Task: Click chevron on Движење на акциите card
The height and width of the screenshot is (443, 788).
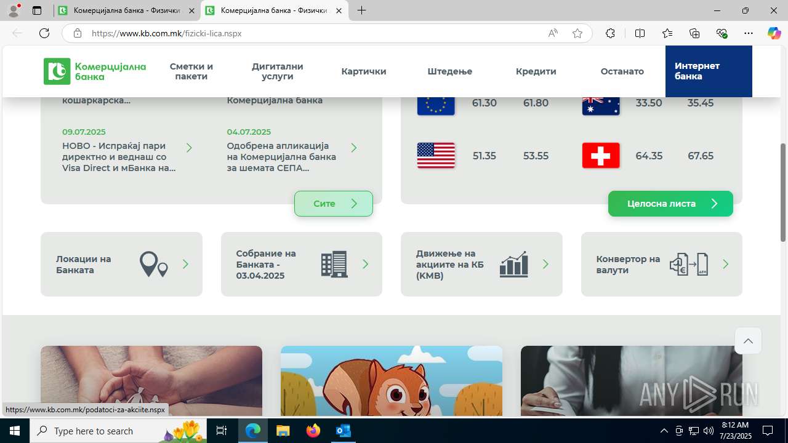Action: click(x=545, y=264)
